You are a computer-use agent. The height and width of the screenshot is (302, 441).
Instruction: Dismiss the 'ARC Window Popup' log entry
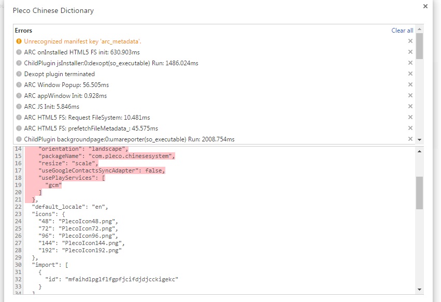pyautogui.click(x=410, y=84)
